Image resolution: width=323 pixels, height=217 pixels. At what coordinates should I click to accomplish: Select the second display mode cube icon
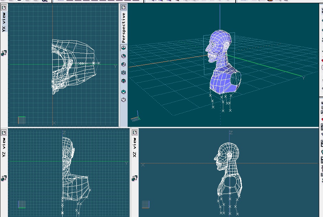coord(123,56)
